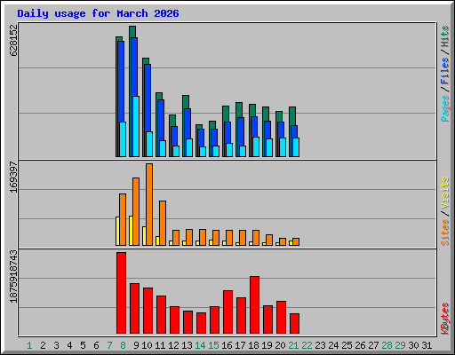The height and width of the screenshot is (355, 455).
Task: Click day 1 on the x-axis
Action: 29,345
